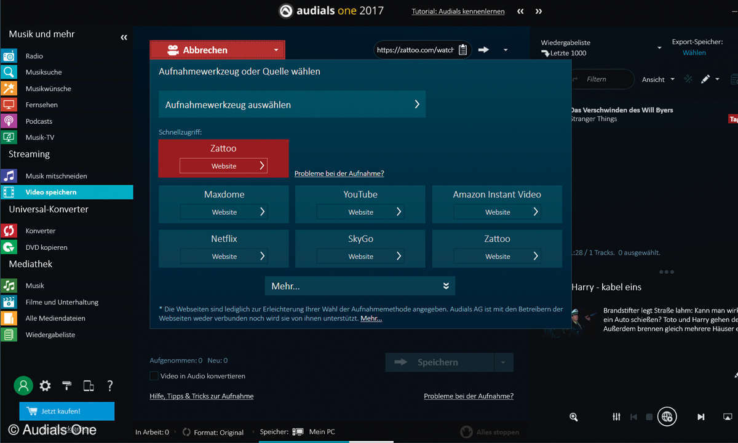Screen dimensions: 738x443
Task: Open Musikwünsche in the sidebar
Action: click(x=48, y=89)
